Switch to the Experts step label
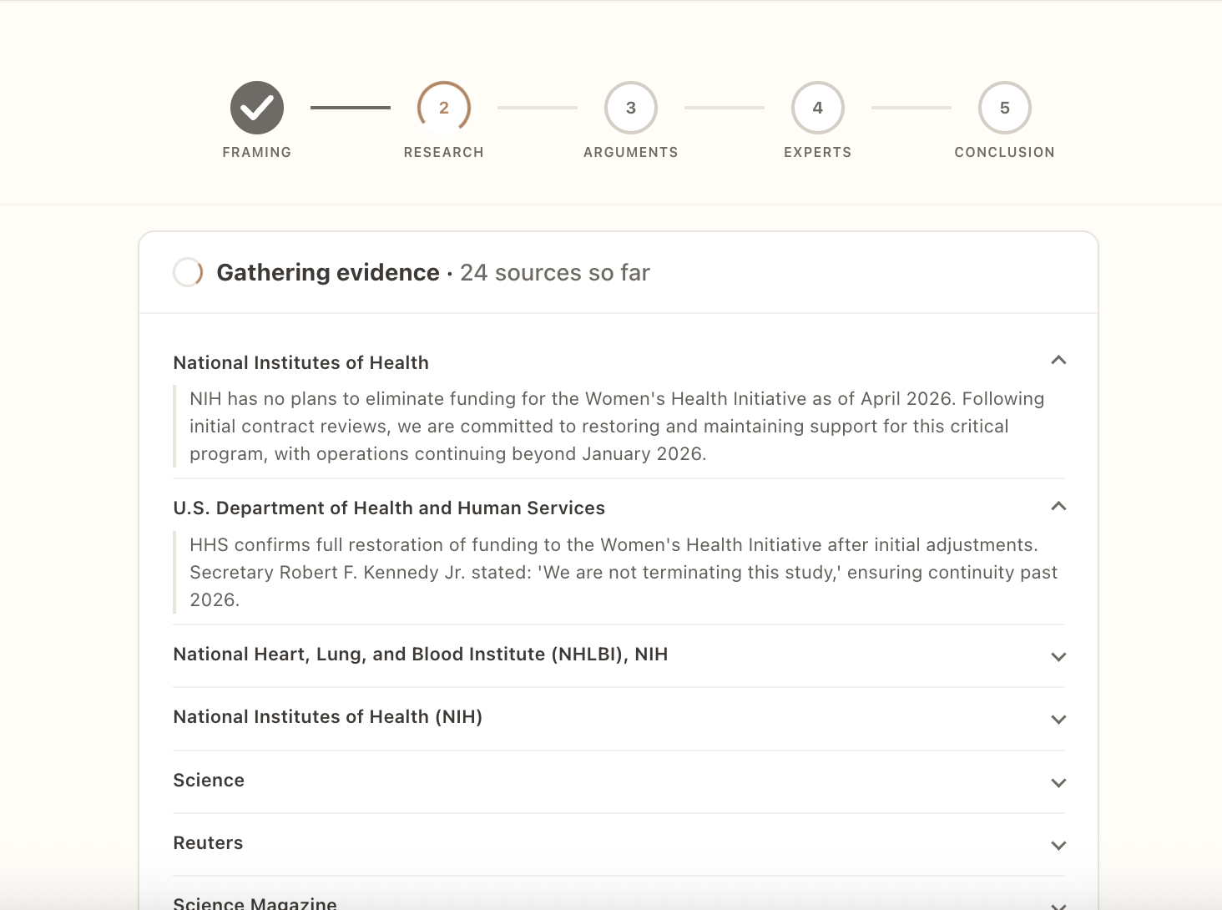Image resolution: width=1222 pixels, height=910 pixels. 817,152
